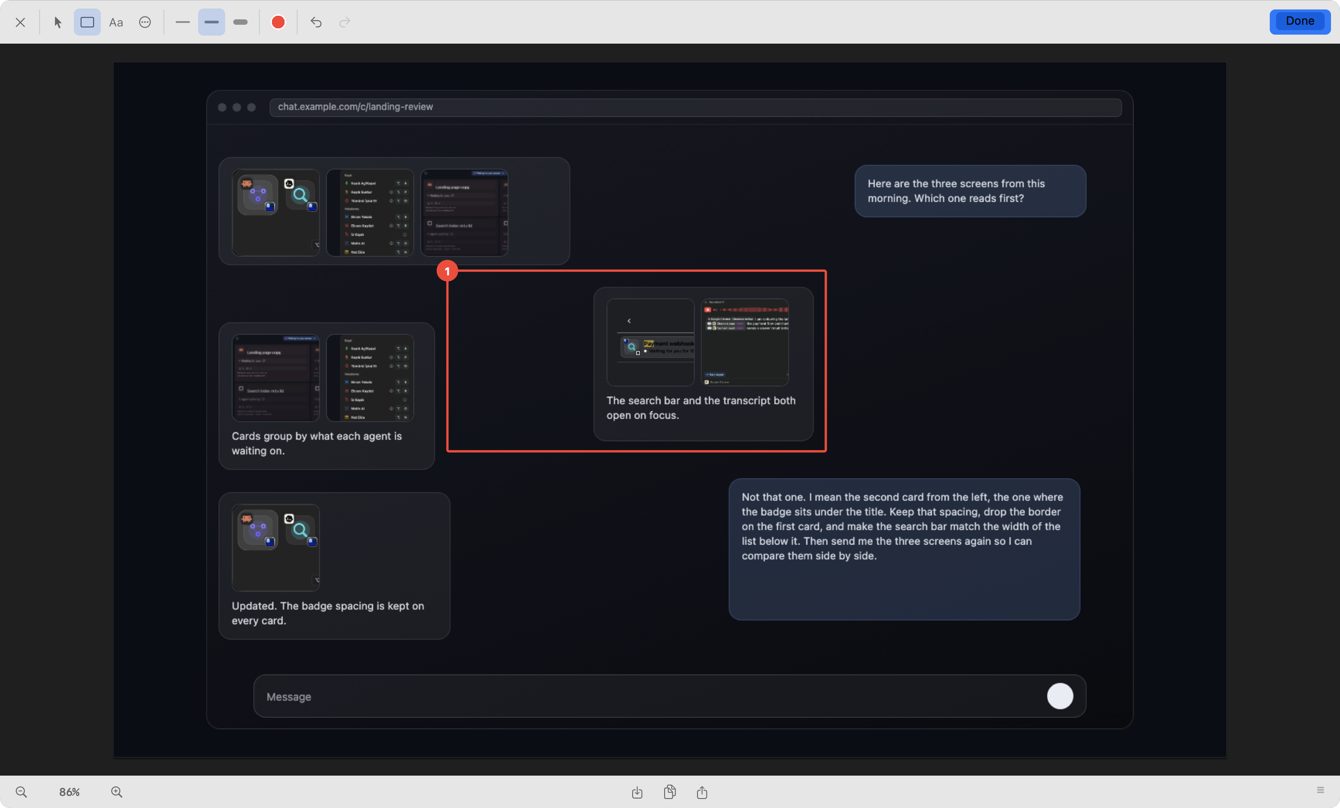This screenshot has width=1340, height=808.
Task: Close the annotation editor with the X icon
Action: point(20,22)
